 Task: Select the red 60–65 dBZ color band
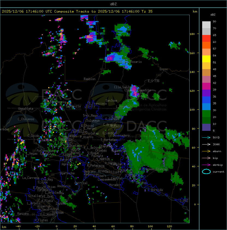point(206,39)
